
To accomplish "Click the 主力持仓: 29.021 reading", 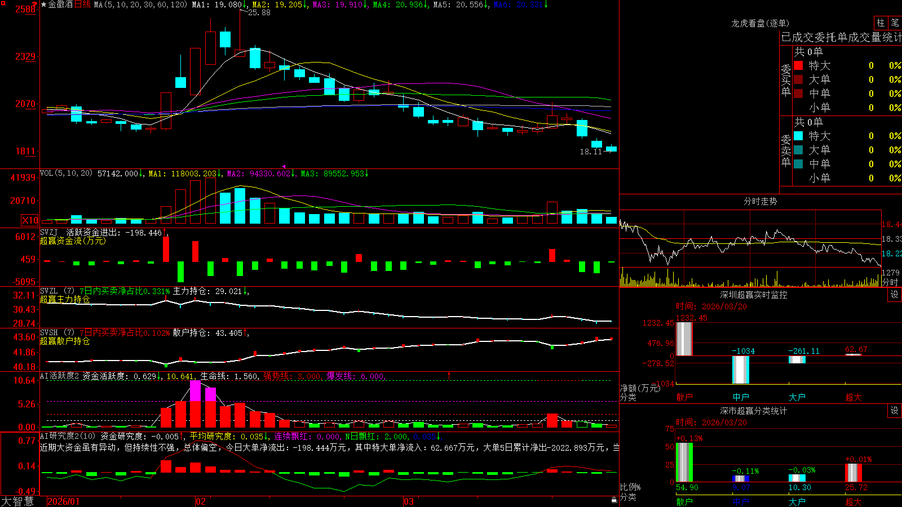I will 207,291.
